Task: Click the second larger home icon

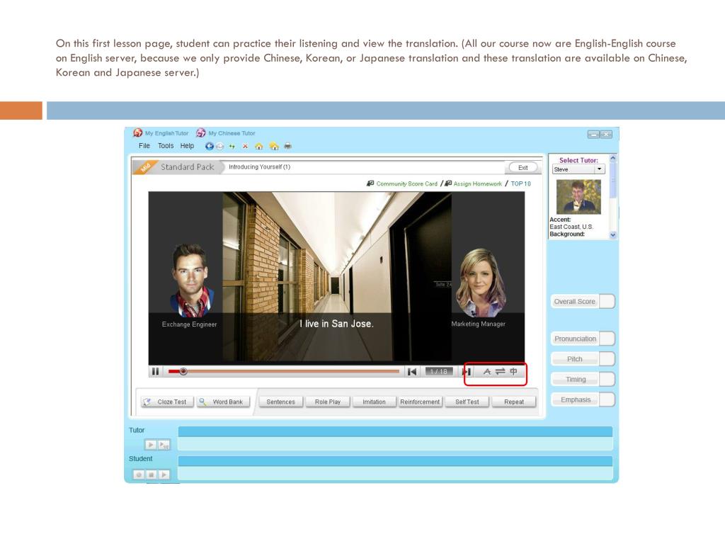Action: (274, 146)
